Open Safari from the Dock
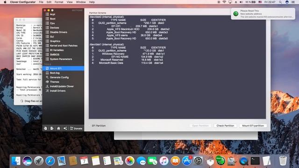Screen dimensions: 299x168 click(x=50, y=161)
